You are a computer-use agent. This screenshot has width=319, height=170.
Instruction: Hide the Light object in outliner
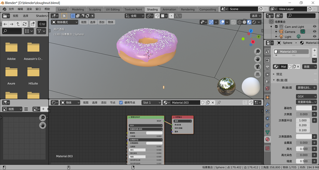[x=315, y=37]
